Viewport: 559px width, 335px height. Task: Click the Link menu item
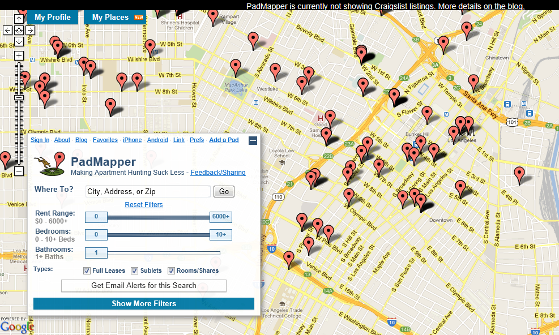[179, 140]
